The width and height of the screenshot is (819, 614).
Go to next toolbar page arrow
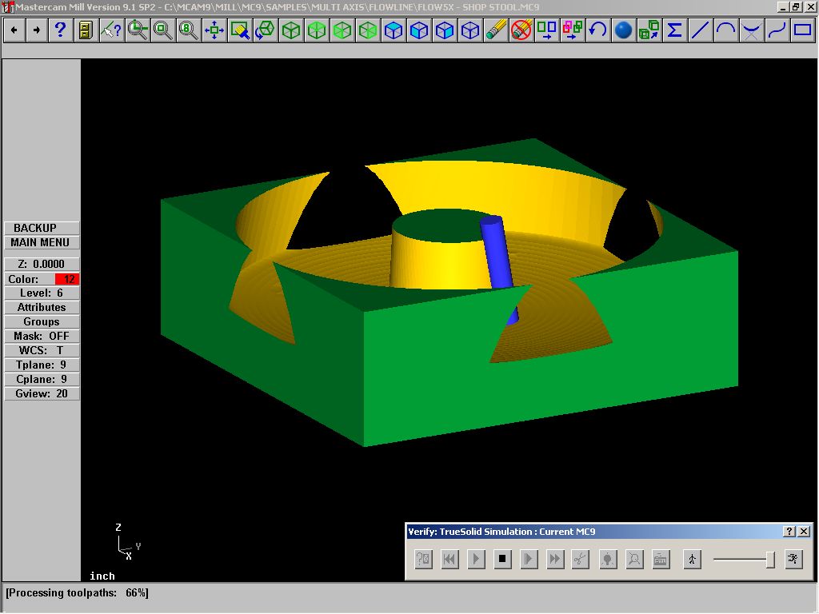click(x=37, y=30)
